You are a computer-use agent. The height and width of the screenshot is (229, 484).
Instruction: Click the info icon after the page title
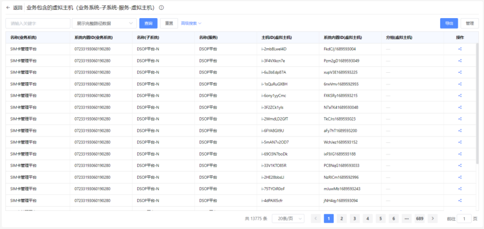[x=161, y=8]
